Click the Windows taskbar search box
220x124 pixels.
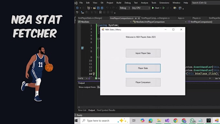(x=105, y=120)
